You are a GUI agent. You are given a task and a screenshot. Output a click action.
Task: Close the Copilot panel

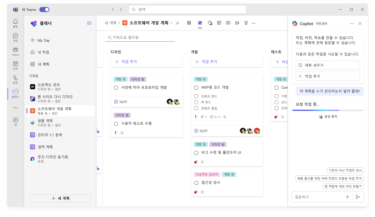click(360, 24)
